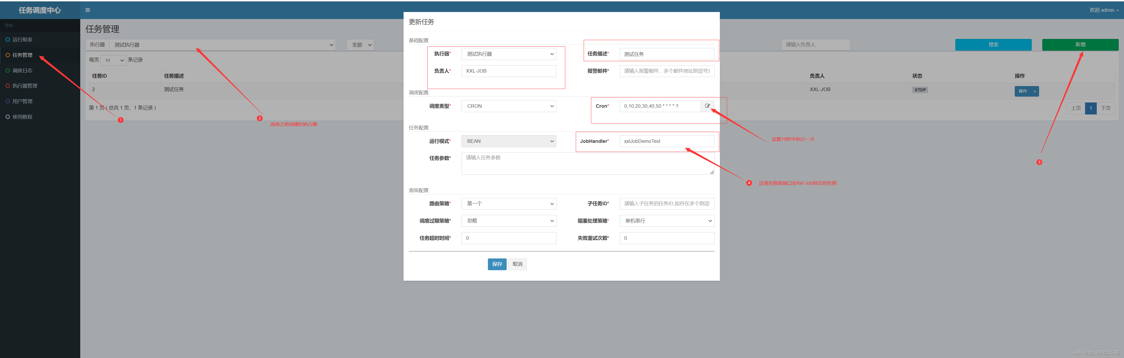The width and height of the screenshot is (1124, 358).
Task: Click 测试任务 cell in the task table
Action: tap(174, 89)
